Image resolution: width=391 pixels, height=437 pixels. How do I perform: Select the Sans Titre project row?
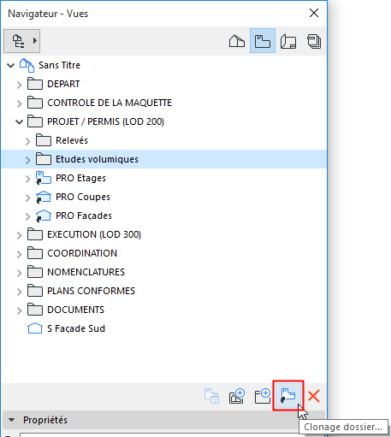tap(163, 65)
